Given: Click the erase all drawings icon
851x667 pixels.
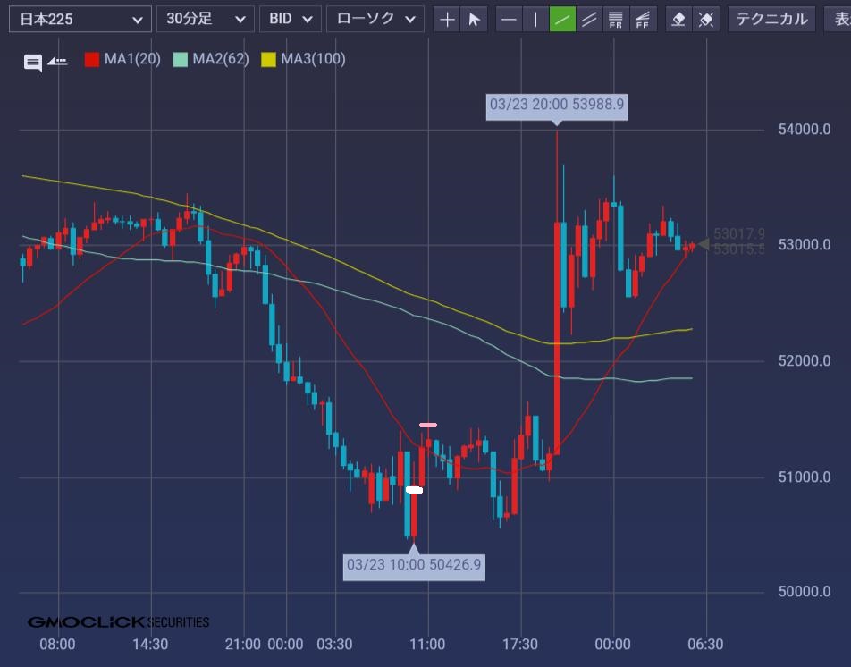Looking at the screenshot, I should pyautogui.click(x=705, y=19).
